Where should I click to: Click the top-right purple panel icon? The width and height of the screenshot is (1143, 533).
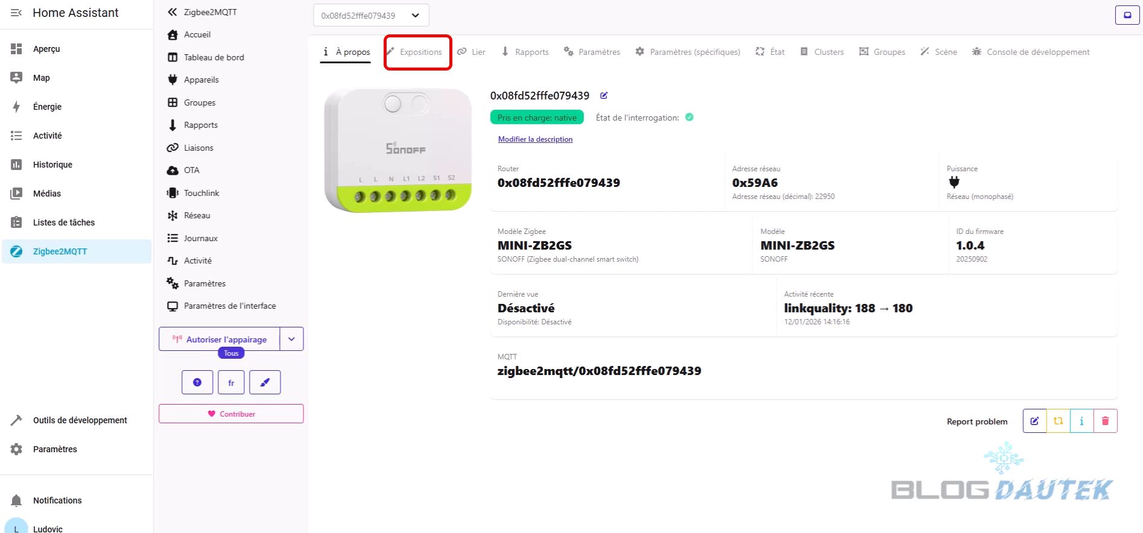1127,15
